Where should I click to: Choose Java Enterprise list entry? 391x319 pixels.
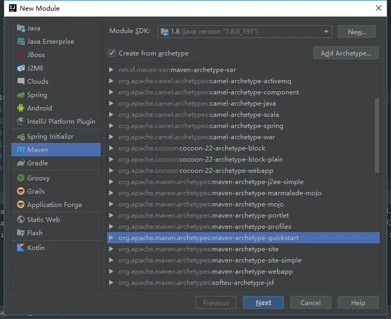[x=56, y=42]
